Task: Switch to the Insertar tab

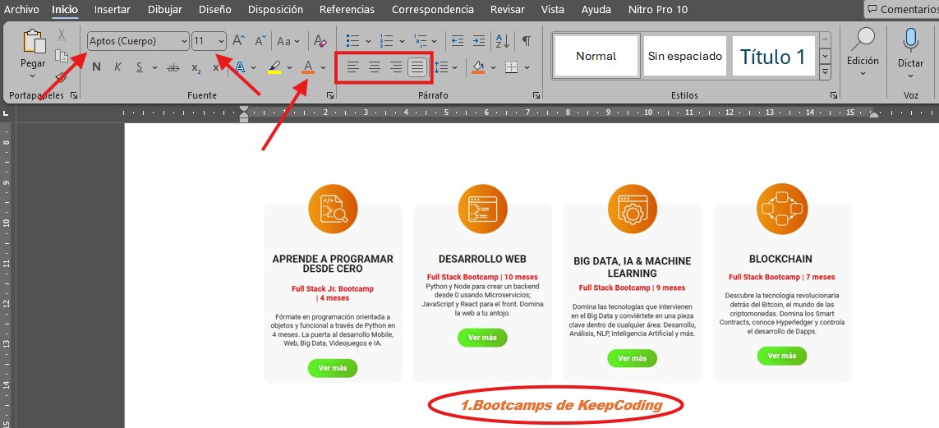Action: [x=113, y=10]
